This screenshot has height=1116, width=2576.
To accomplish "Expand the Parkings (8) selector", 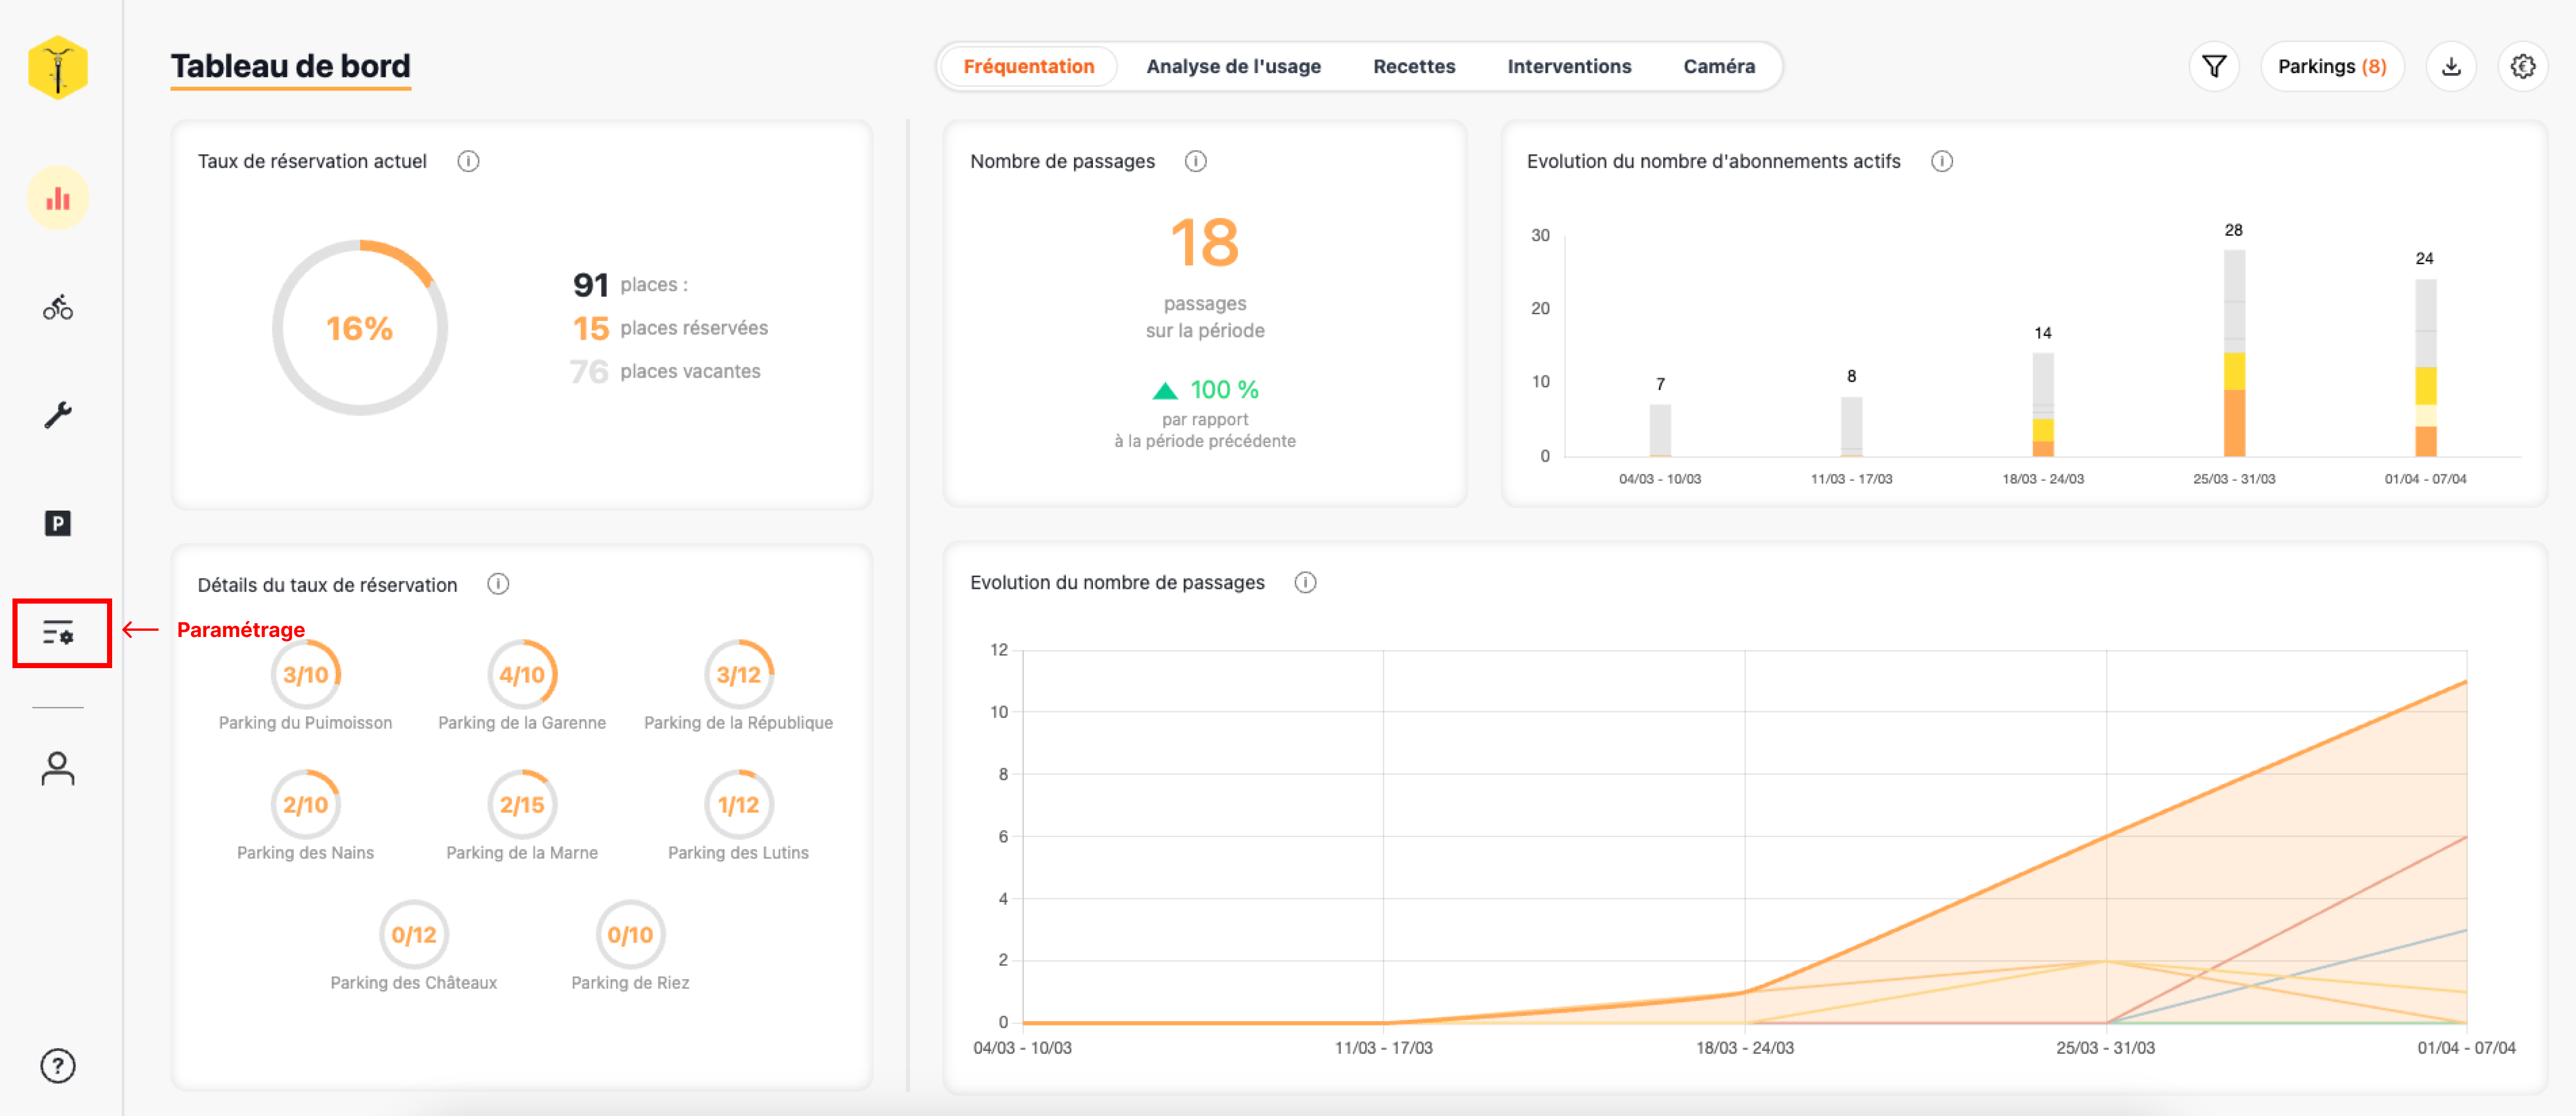I will [2331, 67].
